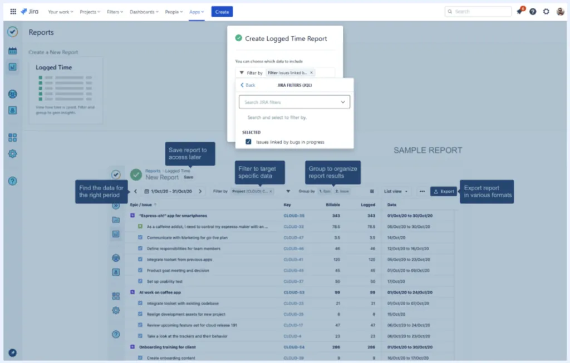The image size is (570, 363).
Task: Open the CLOUD-35 issue key link
Action: [x=294, y=216]
